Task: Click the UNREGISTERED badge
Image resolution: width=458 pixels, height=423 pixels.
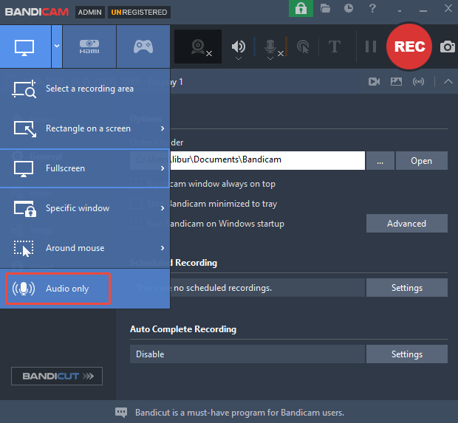Action: pyautogui.click(x=139, y=13)
